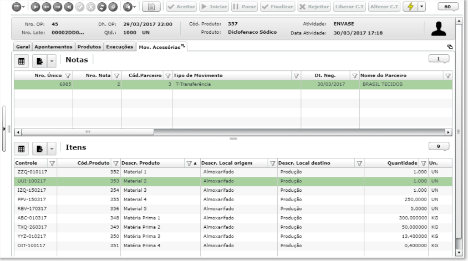The width and height of the screenshot is (468, 261).
Task: Expand the left side panel arrow
Action: (x=4, y=129)
